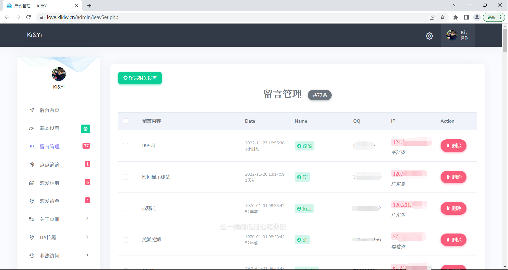The height and width of the screenshot is (270, 508).
Task: Toggle the browser side panel icon
Action: click(466, 17)
